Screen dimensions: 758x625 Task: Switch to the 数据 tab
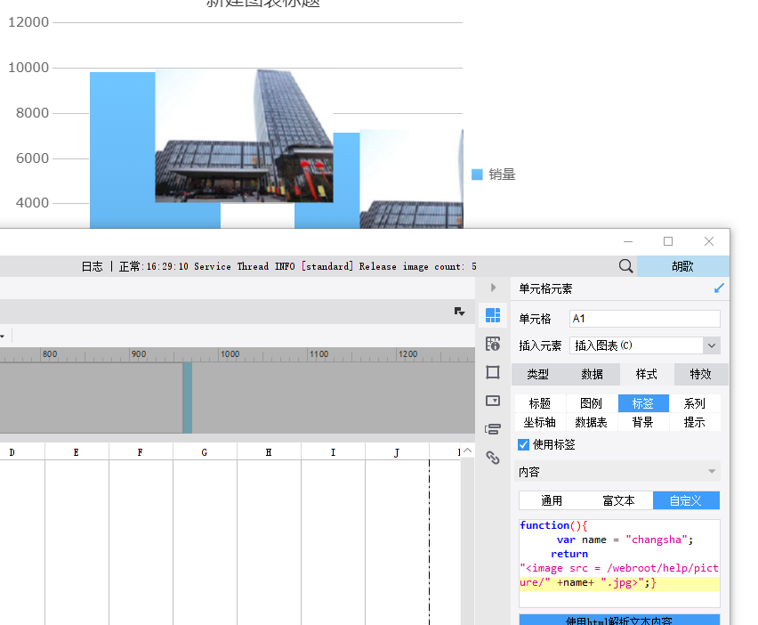click(x=593, y=374)
